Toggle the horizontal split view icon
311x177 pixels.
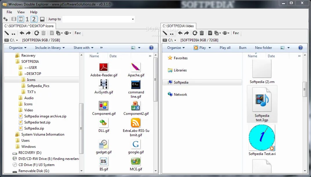14,19
